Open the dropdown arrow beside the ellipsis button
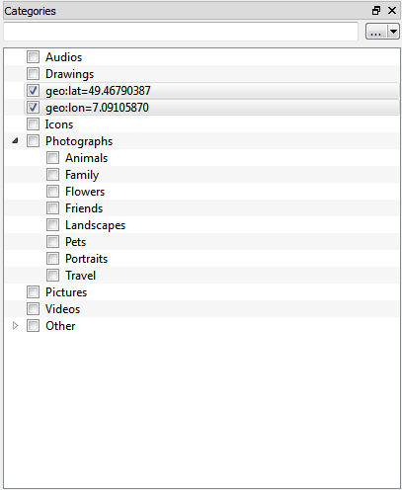 [x=393, y=32]
